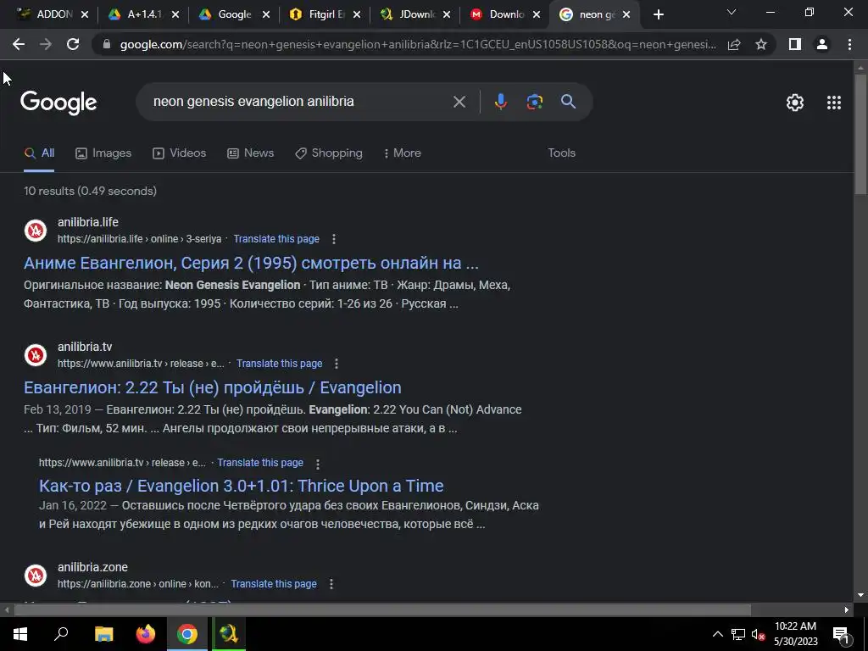The height and width of the screenshot is (651, 868).
Task: Open the Google apps grid
Action: 834,103
